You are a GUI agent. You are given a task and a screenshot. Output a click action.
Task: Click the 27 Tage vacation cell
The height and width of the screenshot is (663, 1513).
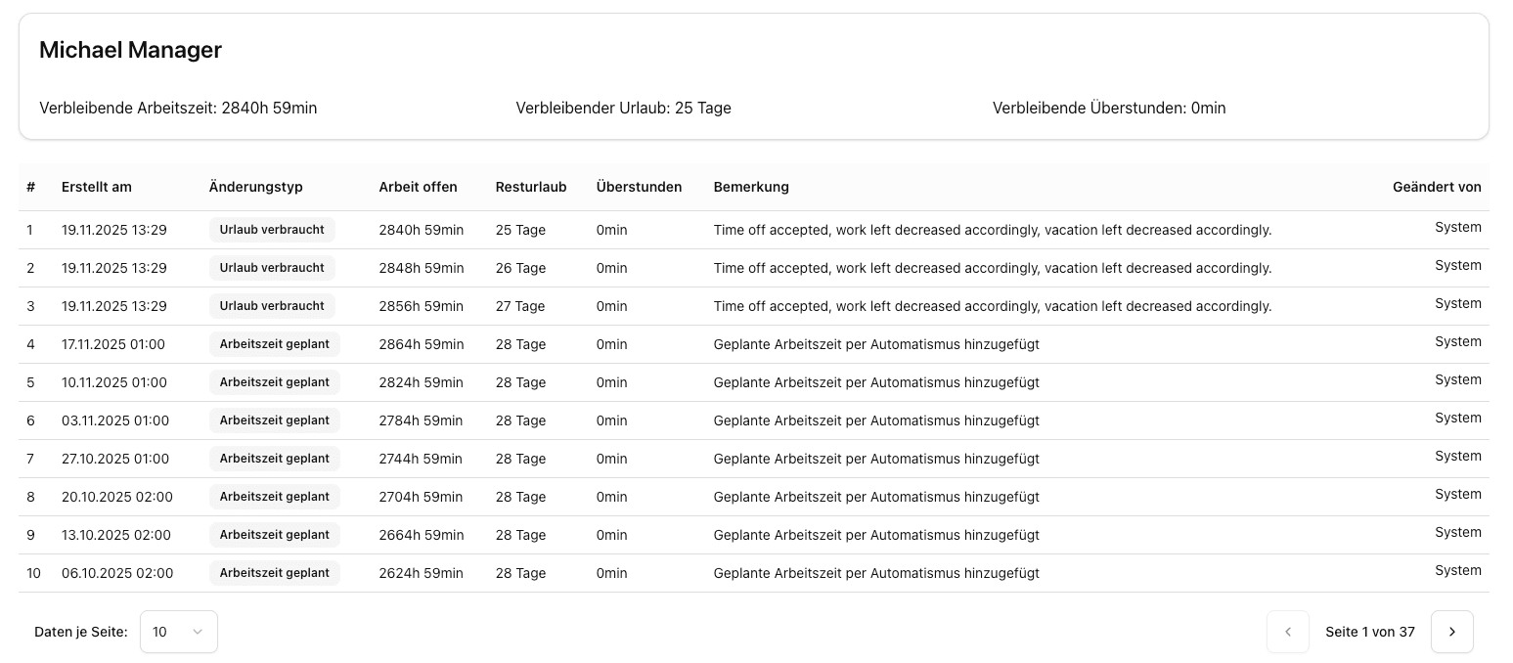click(x=520, y=306)
